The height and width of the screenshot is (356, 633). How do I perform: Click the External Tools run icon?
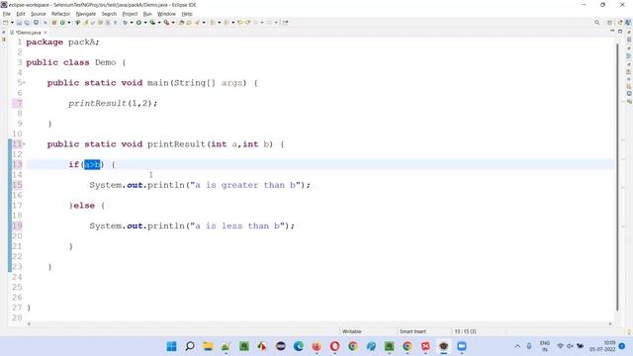pyautogui.click(x=166, y=23)
